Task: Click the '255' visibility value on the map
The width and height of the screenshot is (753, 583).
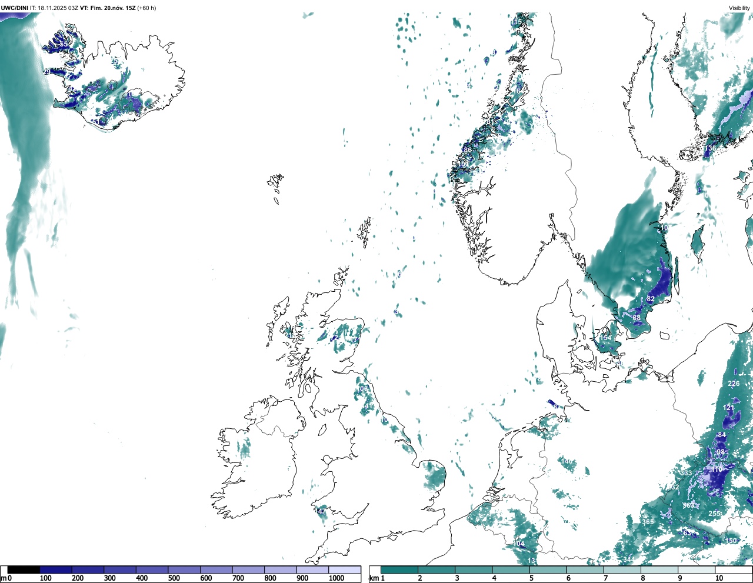Action: [714, 514]
